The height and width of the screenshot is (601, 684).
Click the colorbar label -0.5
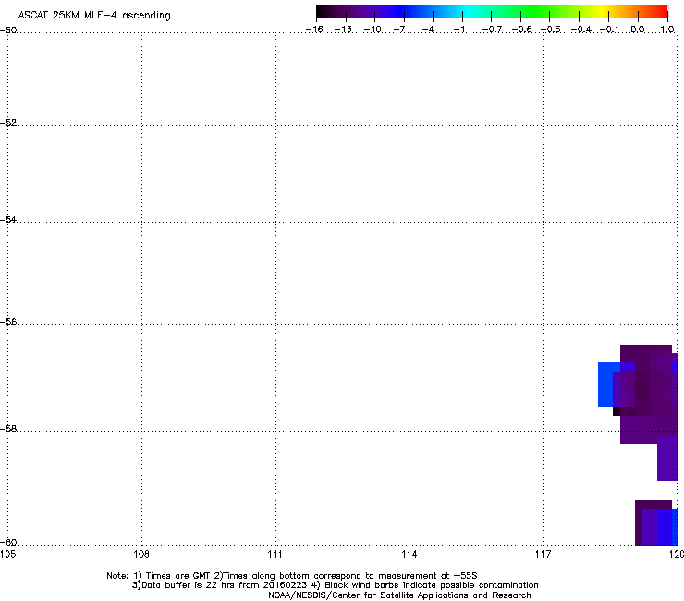[551, 30]
